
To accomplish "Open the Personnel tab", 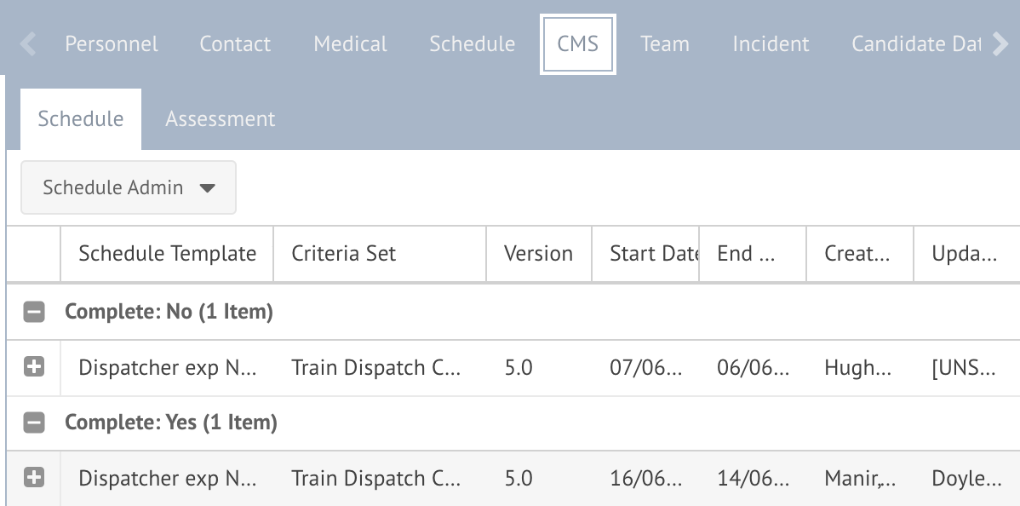I will (112, 44).
